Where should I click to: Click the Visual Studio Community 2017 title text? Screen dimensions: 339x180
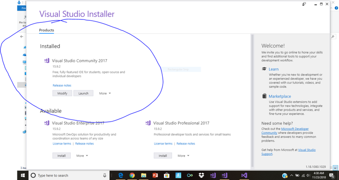(80, 61)
